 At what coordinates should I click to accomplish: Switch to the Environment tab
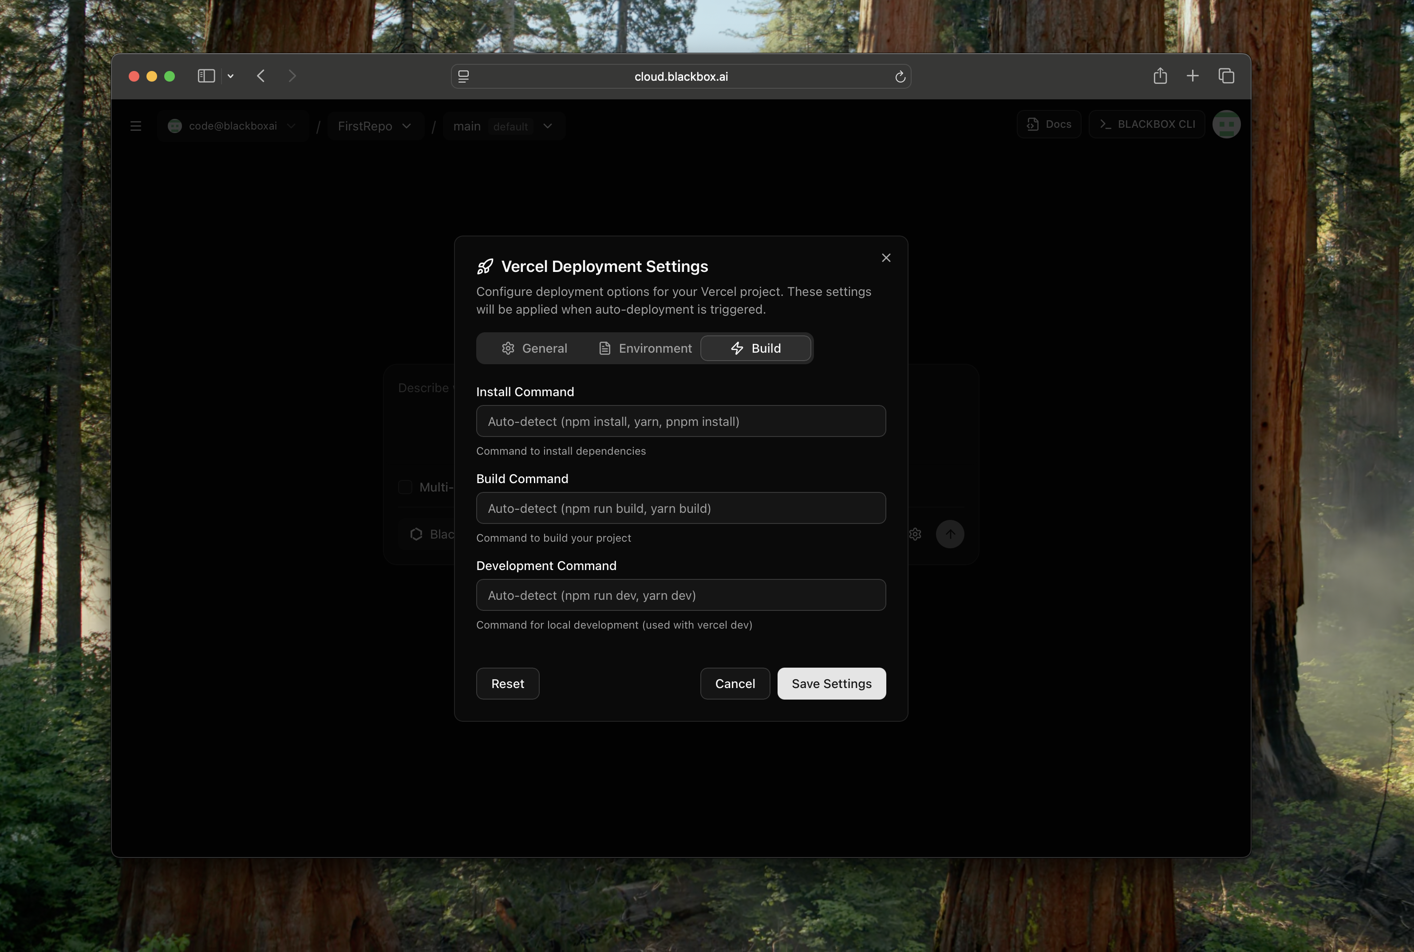point(645,349)
